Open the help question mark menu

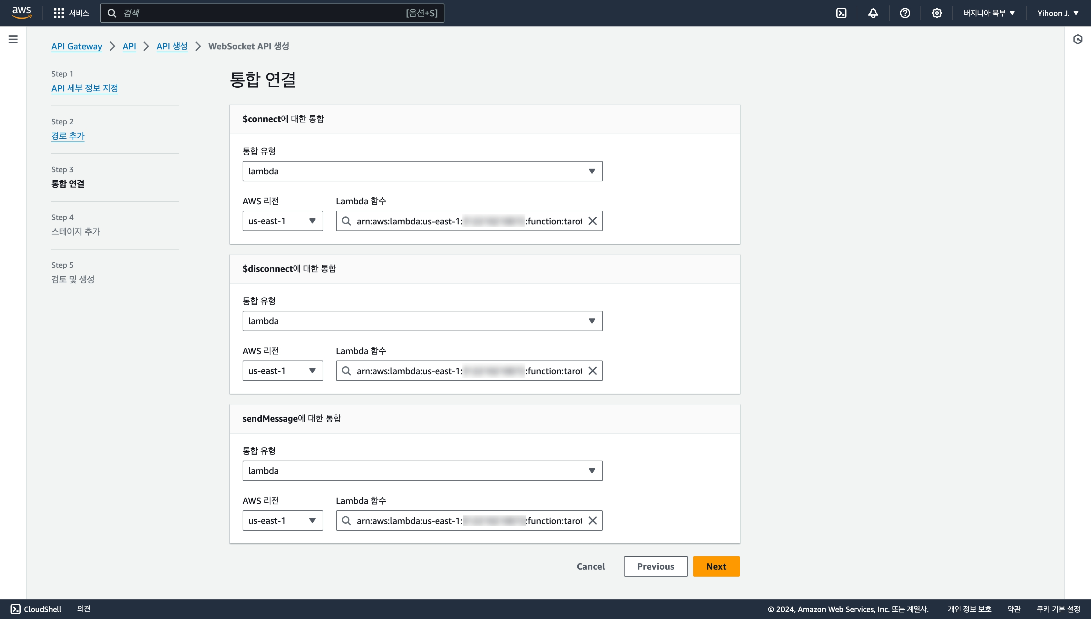coord(905,13)
